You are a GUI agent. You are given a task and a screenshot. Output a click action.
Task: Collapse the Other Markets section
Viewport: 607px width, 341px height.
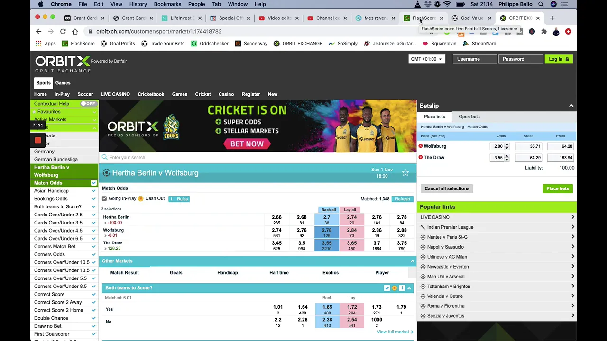[412, 261]
